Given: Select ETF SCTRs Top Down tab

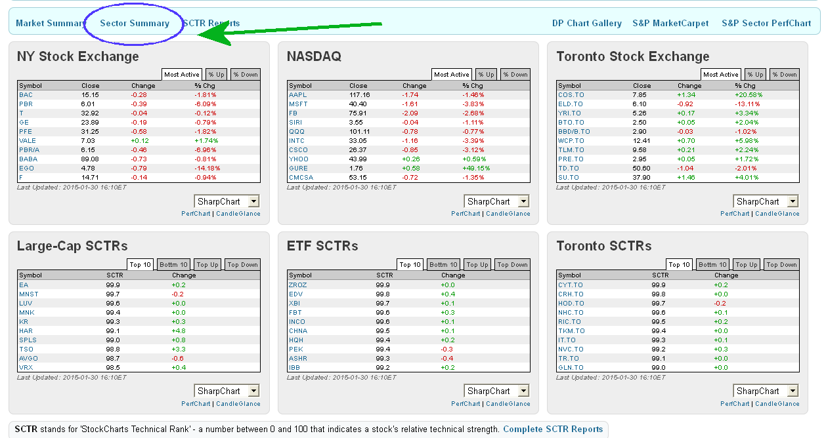Looking at the screenshot, I should (512, 264).
